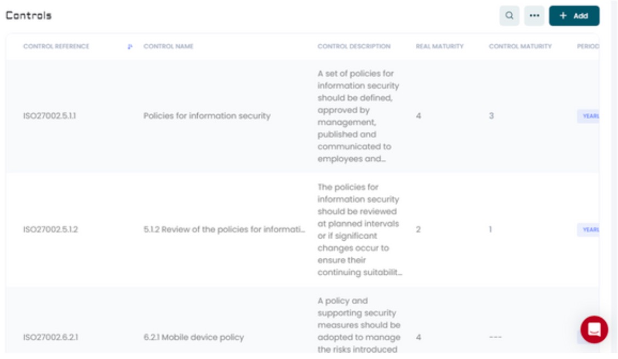Click the vertical scrollbar on the right edge

click(x=614, y=164)
